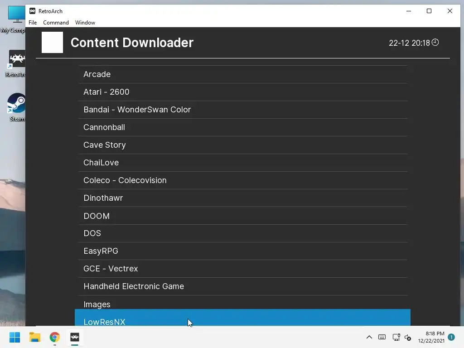Image resolution: width=464 pixels, height=348 pixels.
Task: Open the Cannonball entry
Action: pyautogui.click(x=243, y=127)
